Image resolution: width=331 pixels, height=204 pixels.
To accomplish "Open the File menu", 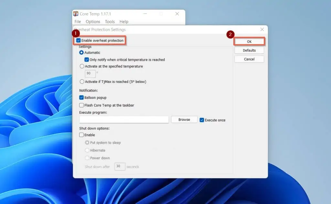I will click(78, 22).
